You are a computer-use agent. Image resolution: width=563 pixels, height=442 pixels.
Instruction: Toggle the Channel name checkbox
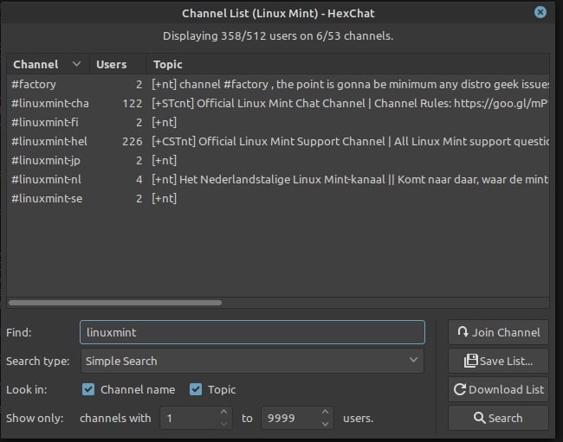[88, 389]
